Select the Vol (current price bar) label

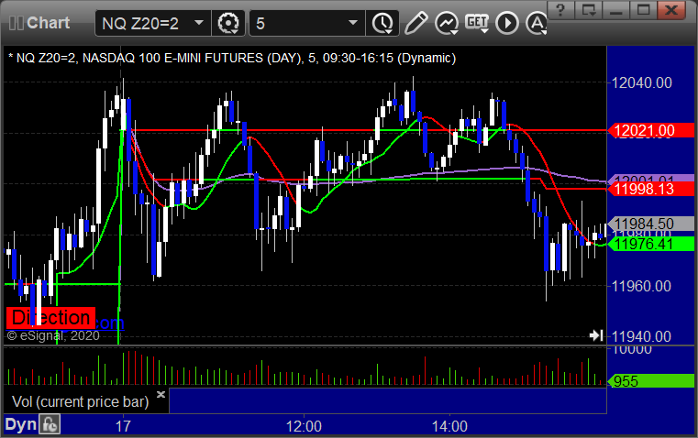coord(81,401)
